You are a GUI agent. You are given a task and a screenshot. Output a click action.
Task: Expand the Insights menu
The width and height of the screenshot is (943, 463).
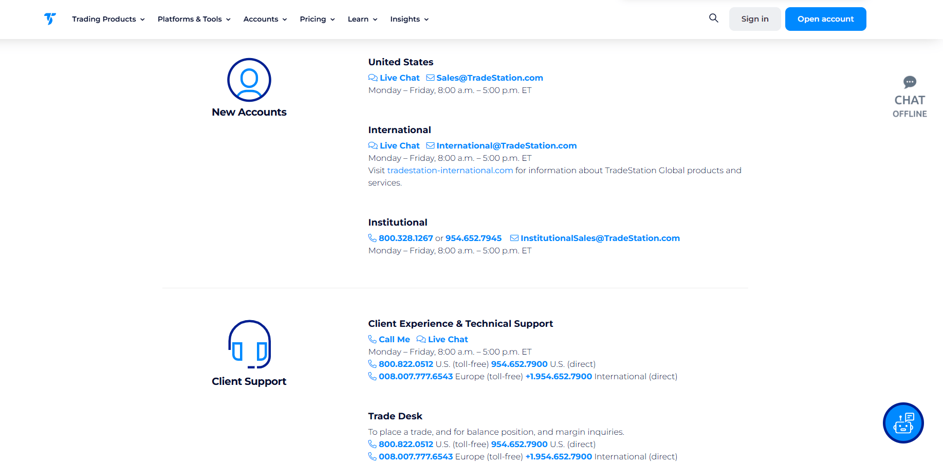[x=410, y=19]
